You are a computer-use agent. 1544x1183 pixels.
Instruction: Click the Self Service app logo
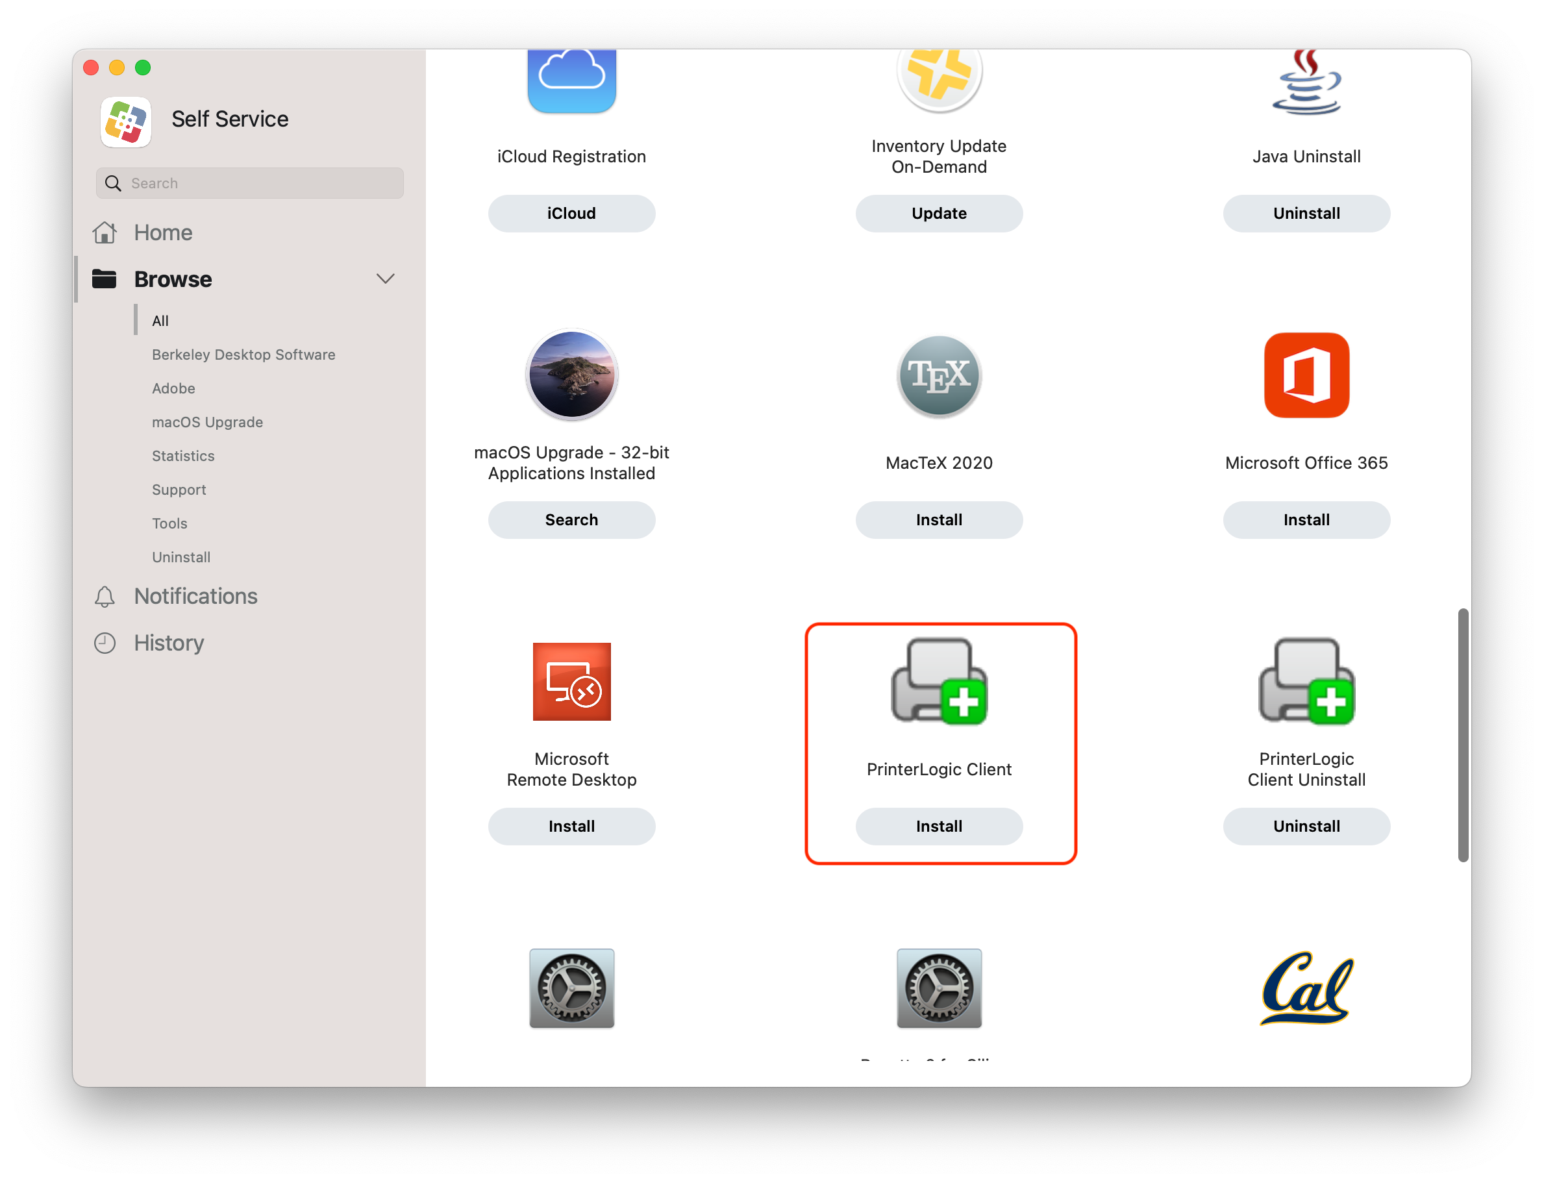(x=126, y=121)
